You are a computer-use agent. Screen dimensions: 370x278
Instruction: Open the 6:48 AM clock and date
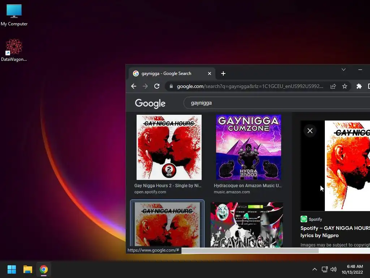(352, 269)
